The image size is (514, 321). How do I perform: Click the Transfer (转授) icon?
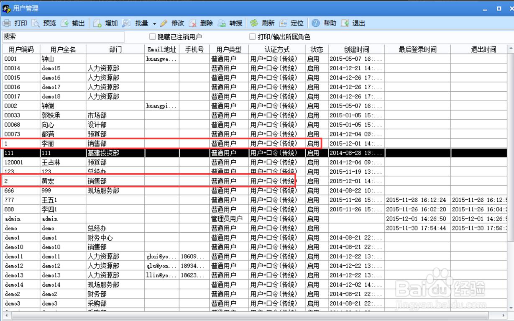pos(222,23)
